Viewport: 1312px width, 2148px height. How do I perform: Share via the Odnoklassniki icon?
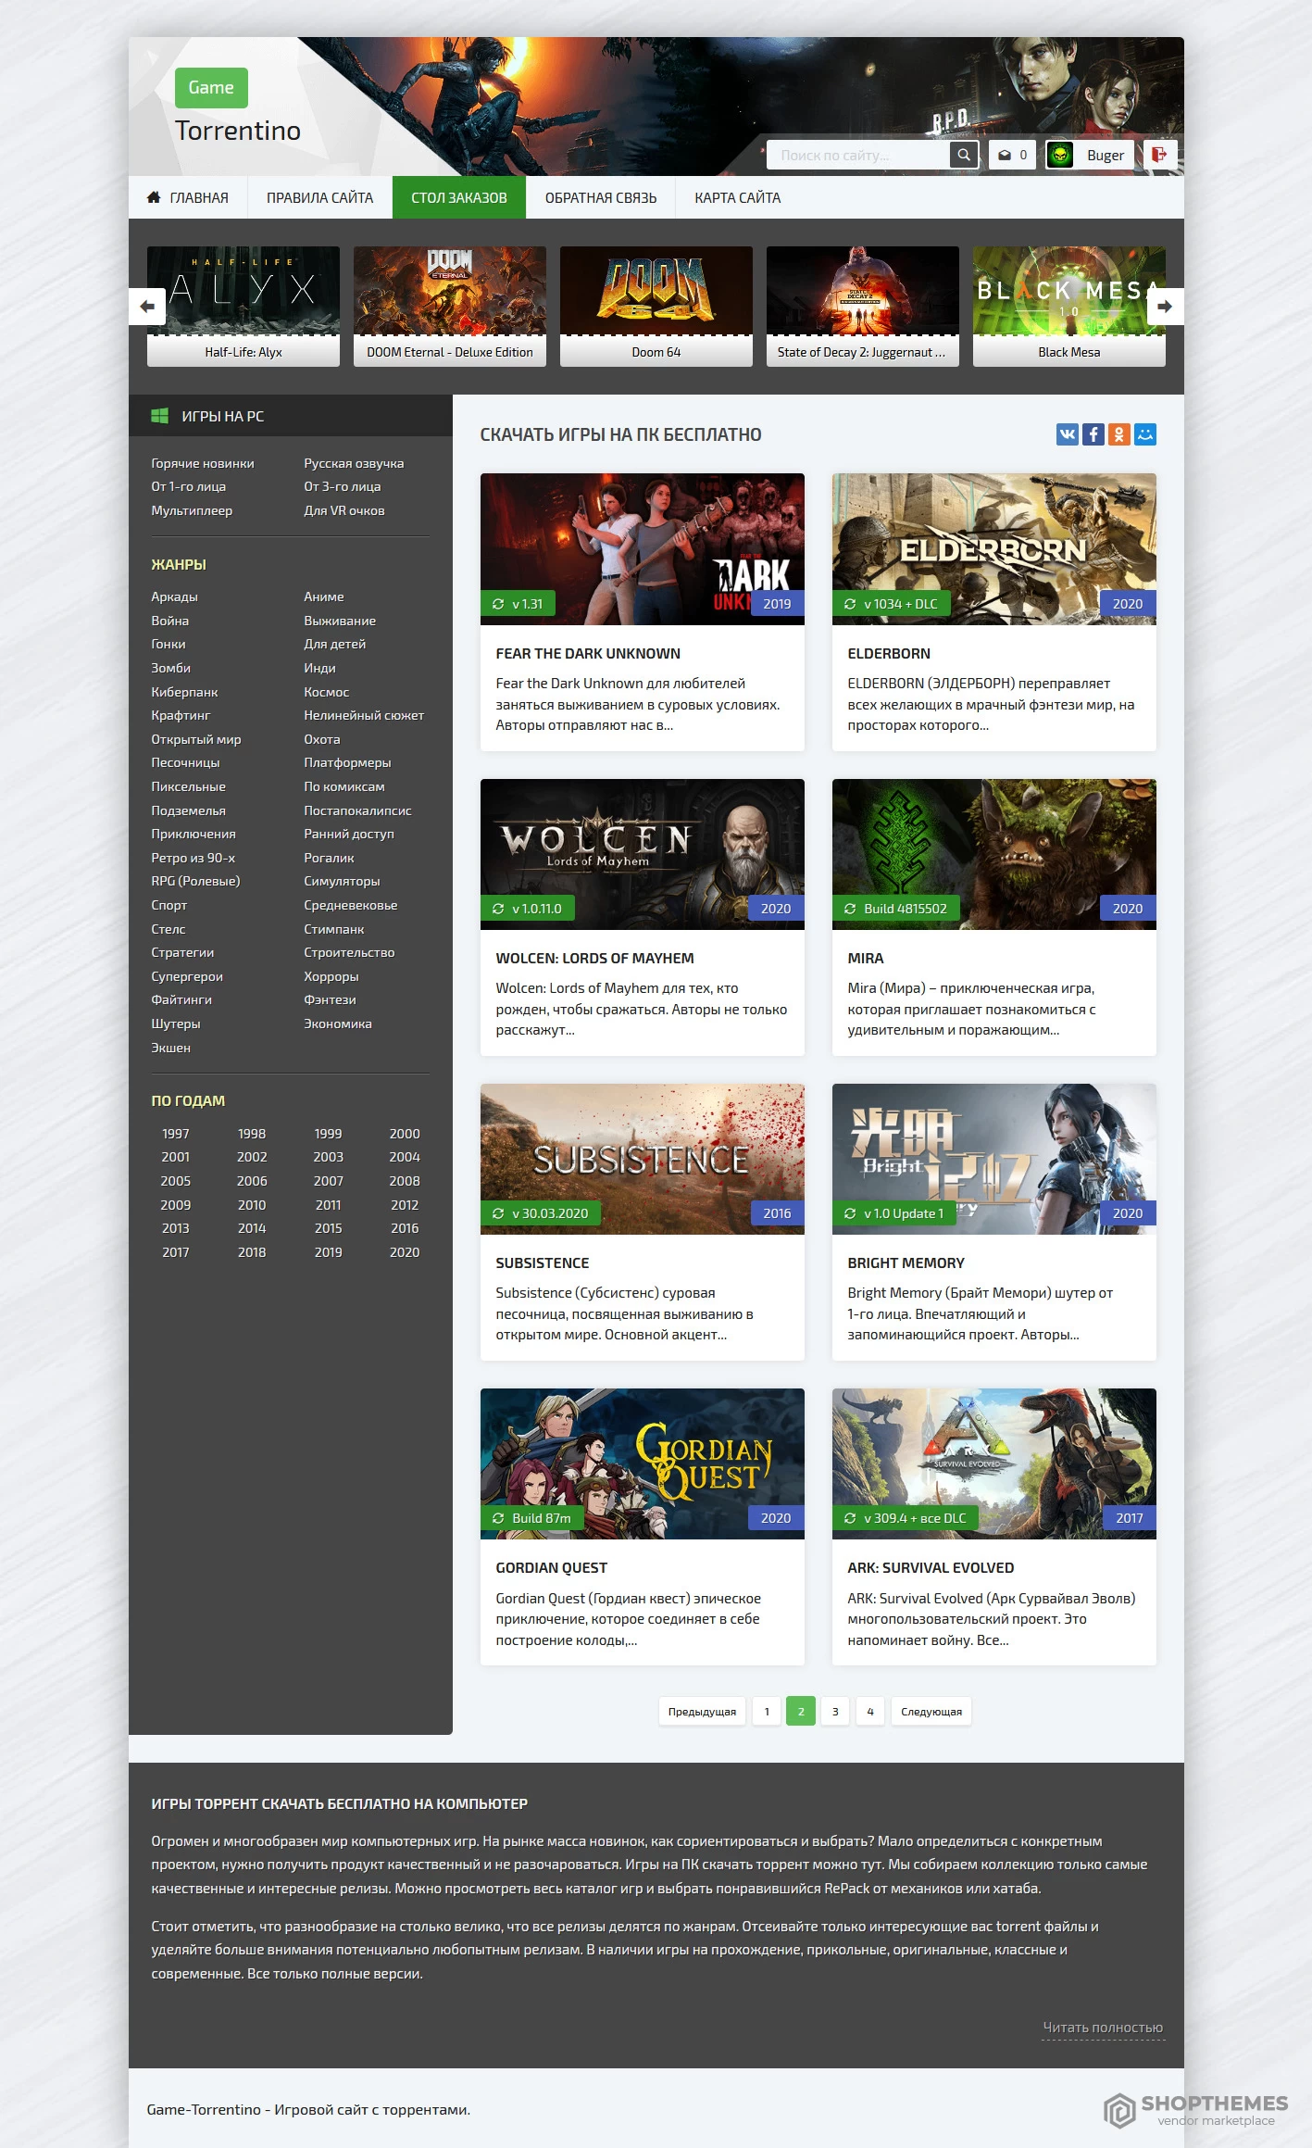click(x=1119, y=434)
